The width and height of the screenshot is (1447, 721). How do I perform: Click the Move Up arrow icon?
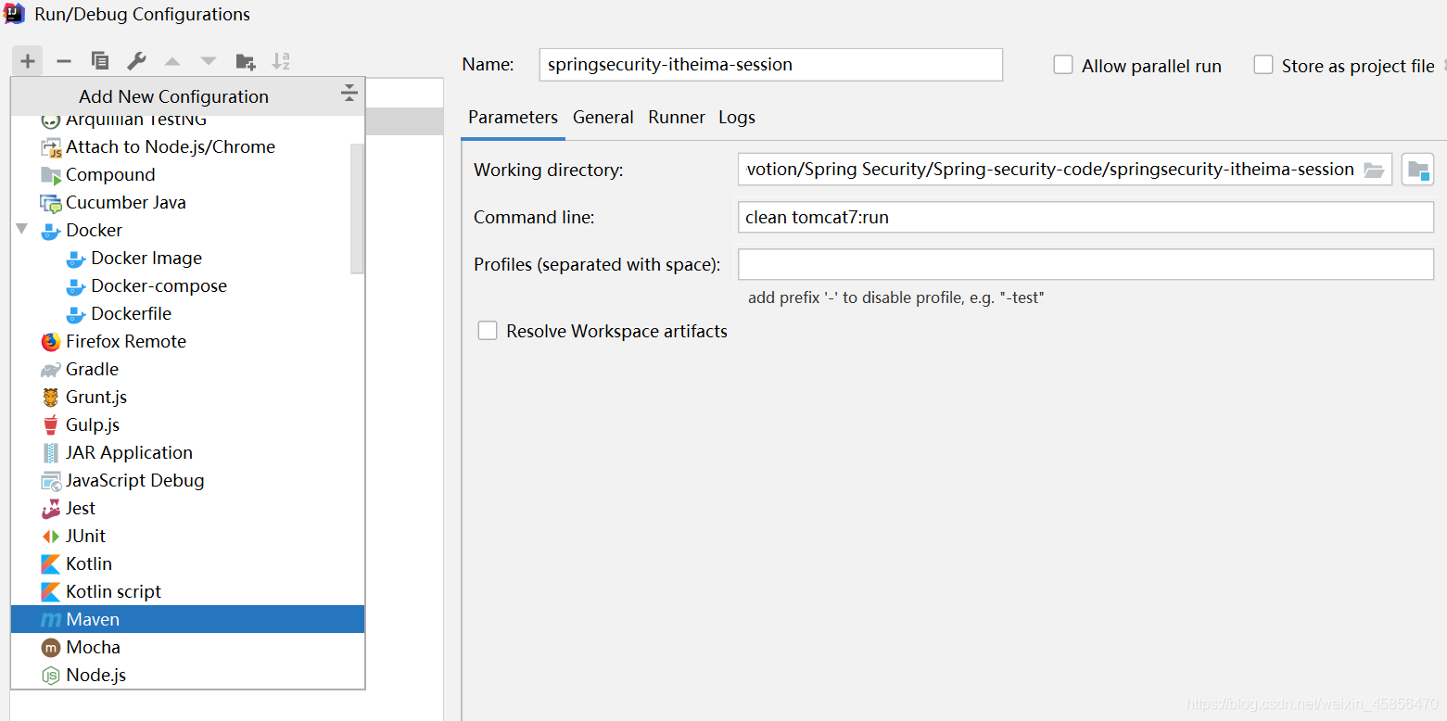172,61
